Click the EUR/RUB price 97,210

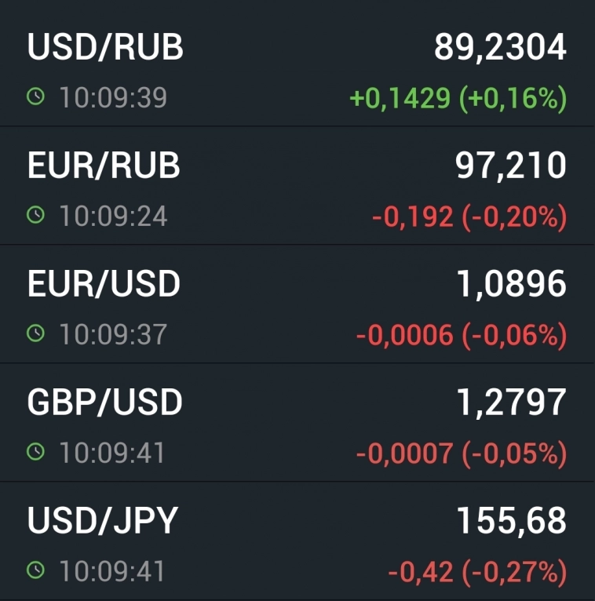point(510,166)
